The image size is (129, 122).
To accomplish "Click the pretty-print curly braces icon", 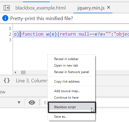I will click(x=7, y=80).
